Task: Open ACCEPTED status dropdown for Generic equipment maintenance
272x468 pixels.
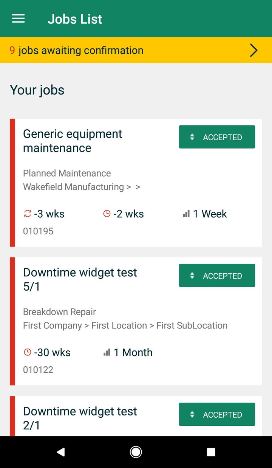Action: [x=217, y=137]
